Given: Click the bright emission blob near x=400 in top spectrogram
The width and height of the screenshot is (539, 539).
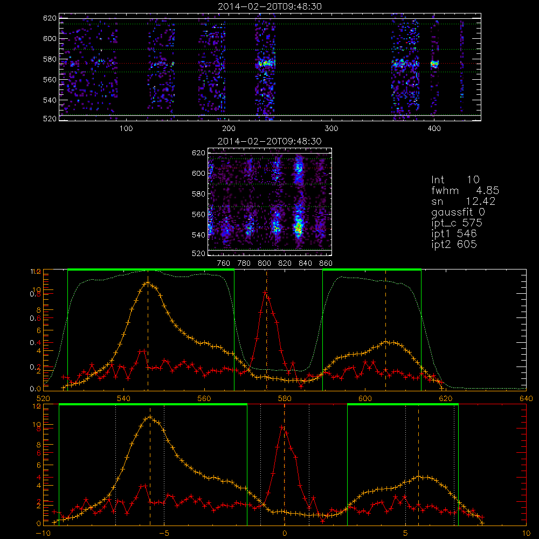Looking at the screenshot, I should click(435, 64).
